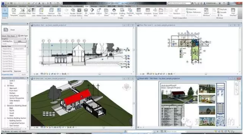Image resolution: width=246 pixels, height=136 pixels.
Task: Collapse the Sections (Building Section) node
Action: click(5, 118)
